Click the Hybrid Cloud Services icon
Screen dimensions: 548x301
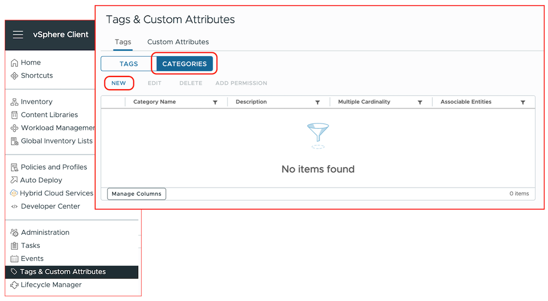[14, 193]
